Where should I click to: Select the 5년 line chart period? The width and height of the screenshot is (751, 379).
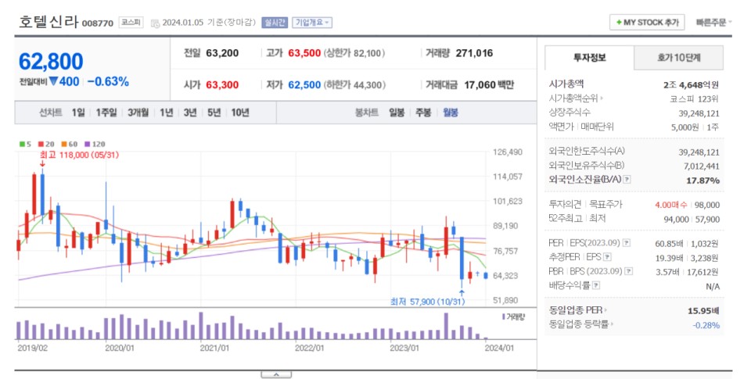tap(214, 113)
